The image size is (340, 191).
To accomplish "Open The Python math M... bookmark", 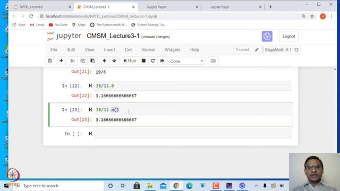I will point(108,25).
